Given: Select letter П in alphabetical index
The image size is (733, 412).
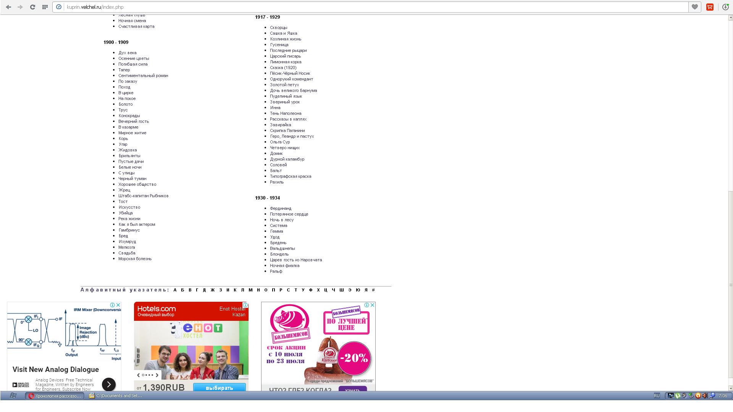Looking at the screenshot, I should (x=273, y=290).
